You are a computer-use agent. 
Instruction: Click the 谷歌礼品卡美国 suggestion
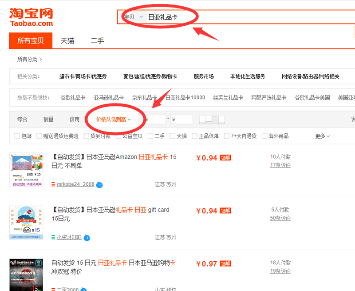point(312,98)
